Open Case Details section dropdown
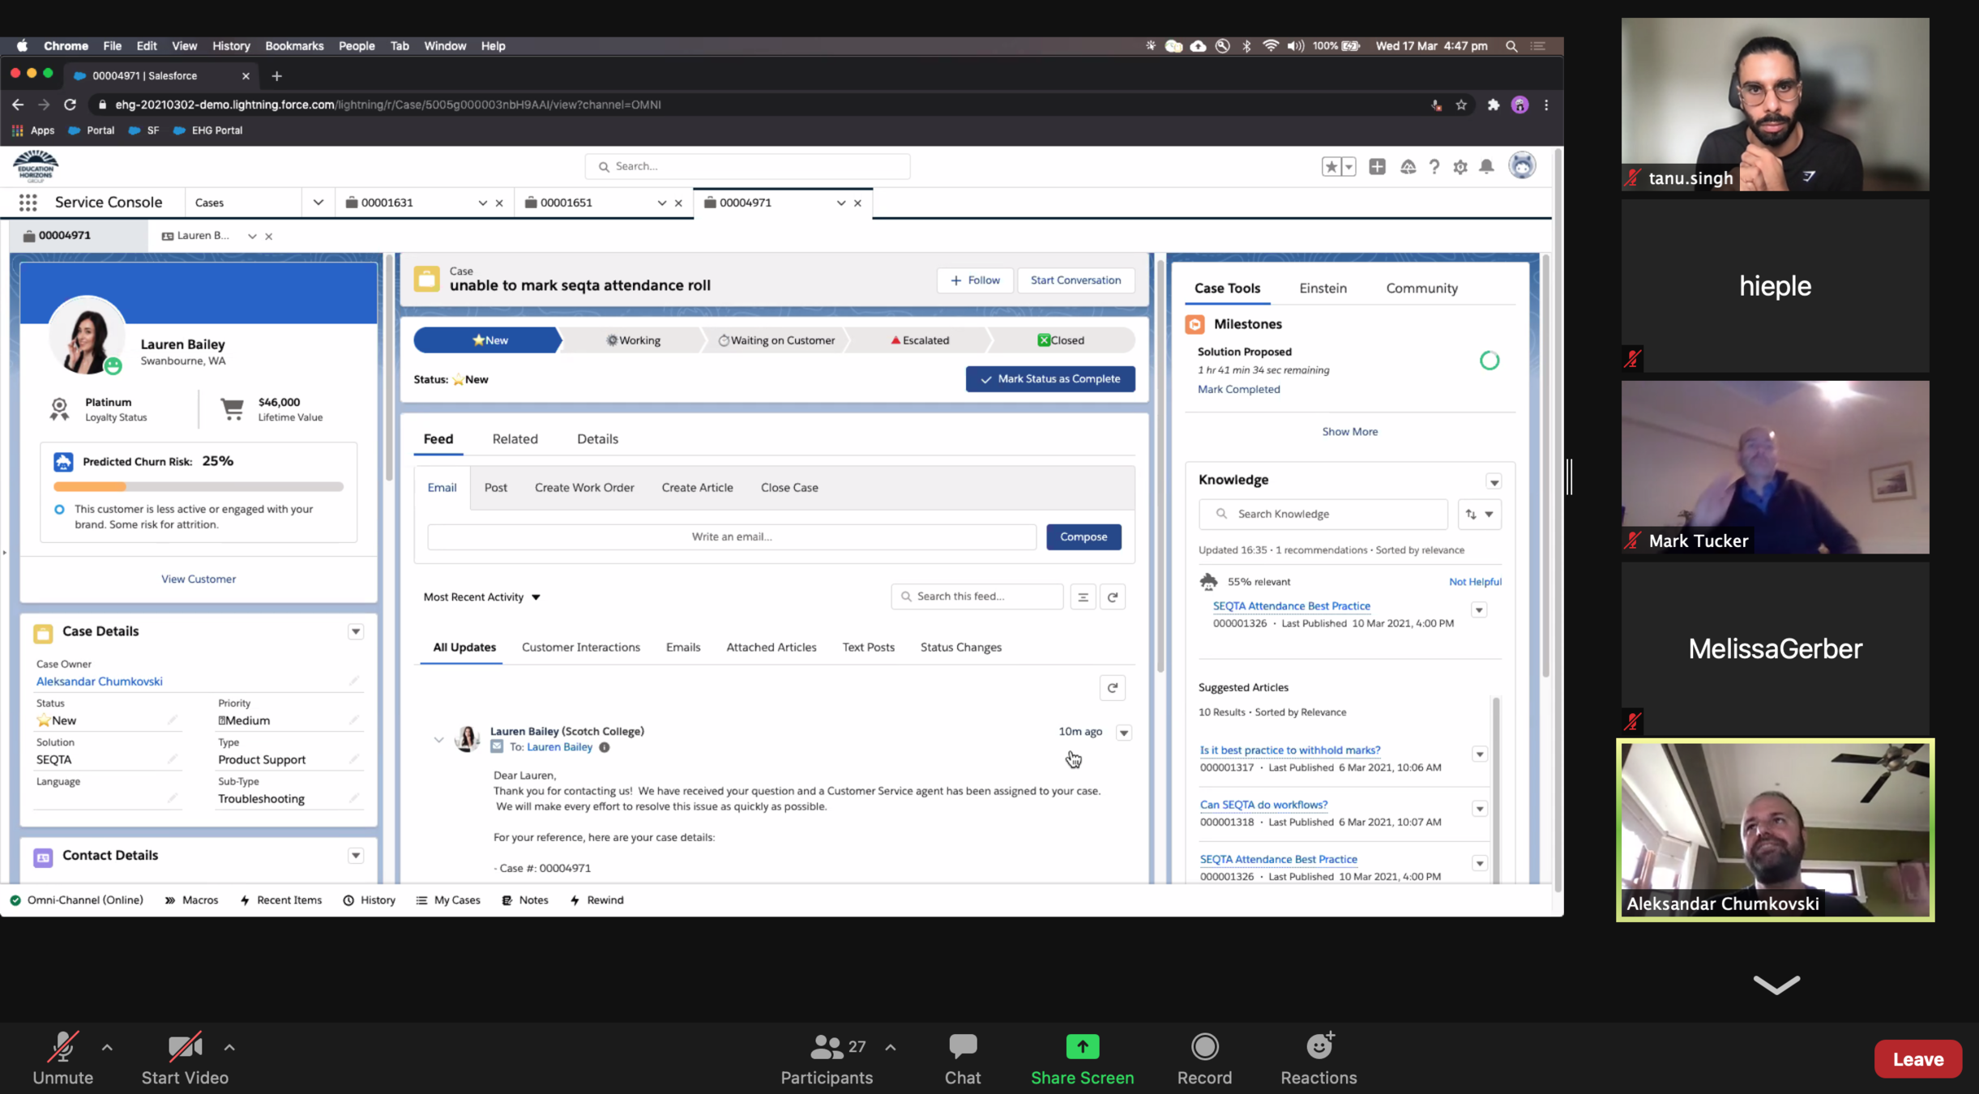The height and width of the screenshot is (1094, 1979). (356, 632)
